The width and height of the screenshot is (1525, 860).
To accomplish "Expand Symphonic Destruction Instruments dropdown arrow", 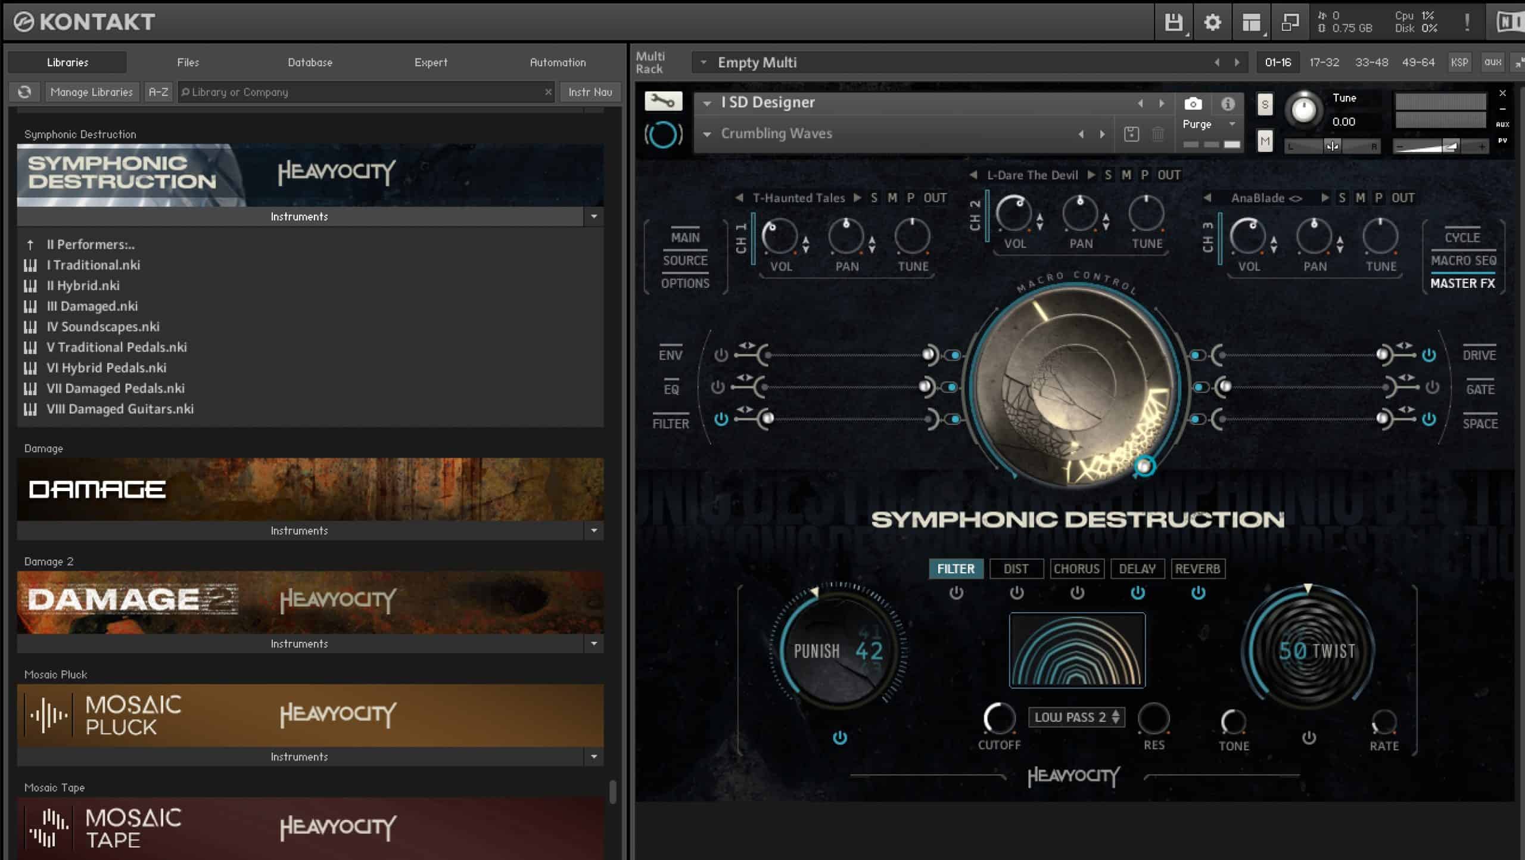I will point(594,216).
